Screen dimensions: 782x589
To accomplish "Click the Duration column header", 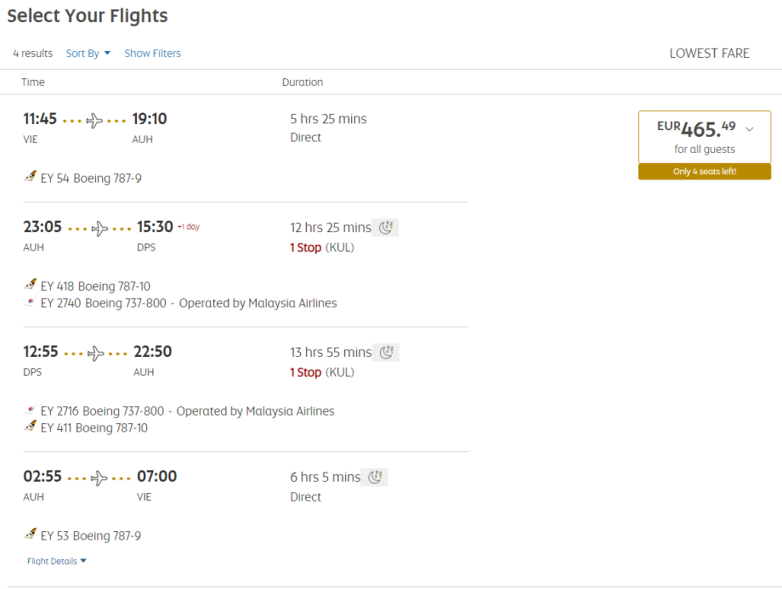I will click(x=303, y=82).
